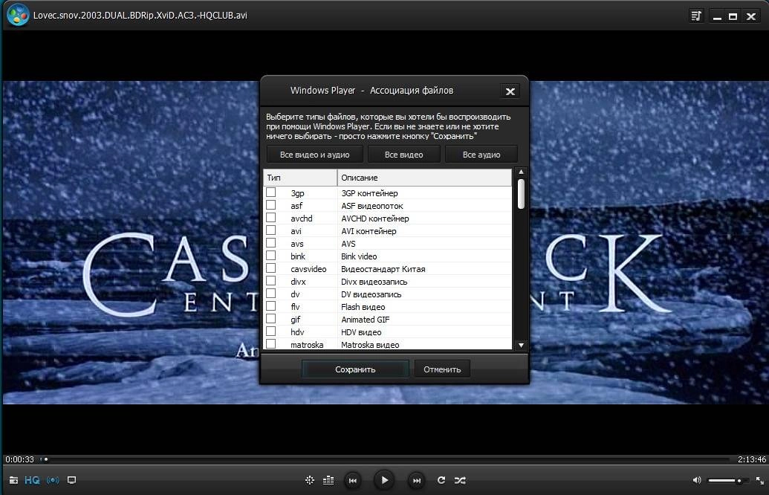Cancel with the 'Отменить' button

tap(442, 369)
